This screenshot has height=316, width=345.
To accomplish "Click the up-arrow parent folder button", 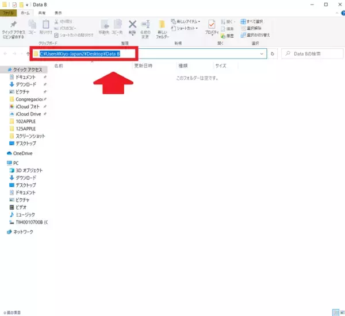I will (x=27, y=54).
